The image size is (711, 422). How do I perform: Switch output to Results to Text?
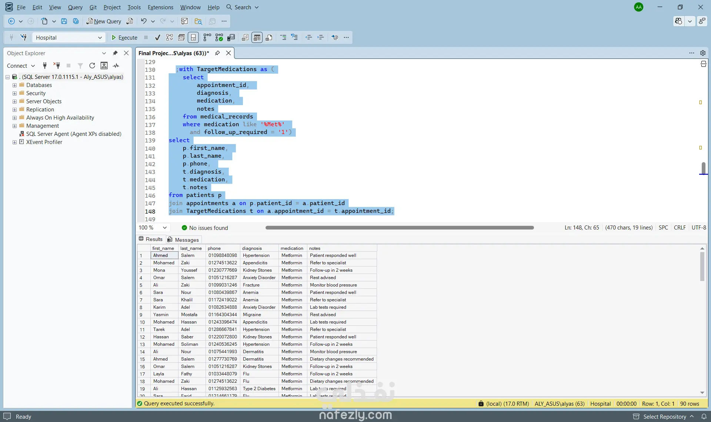[x=245, y=37]
